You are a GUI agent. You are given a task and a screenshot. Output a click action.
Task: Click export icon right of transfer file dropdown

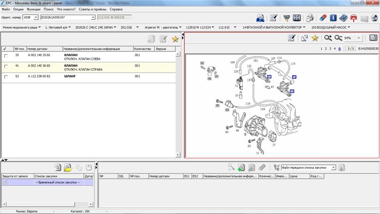pos(342,167)
